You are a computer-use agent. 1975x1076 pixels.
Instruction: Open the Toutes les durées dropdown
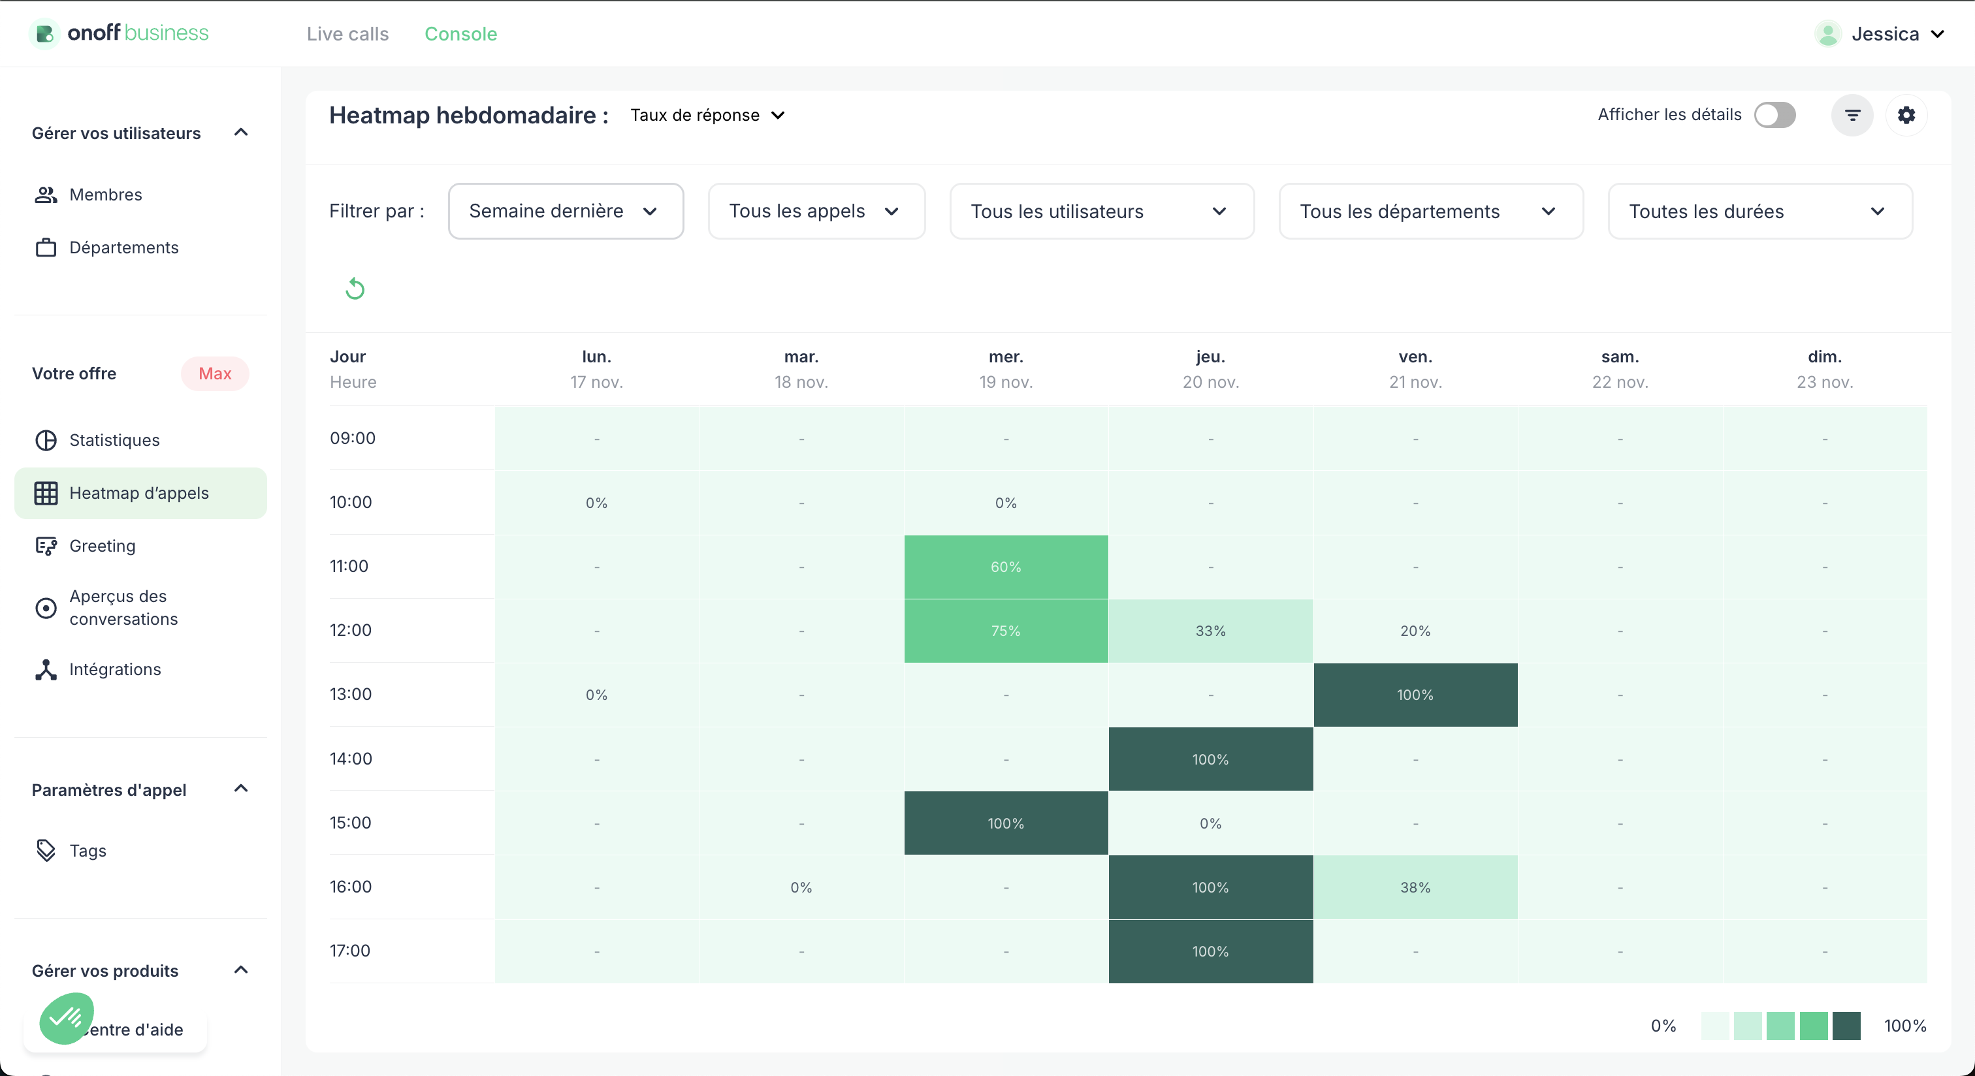click(1759, 211)
